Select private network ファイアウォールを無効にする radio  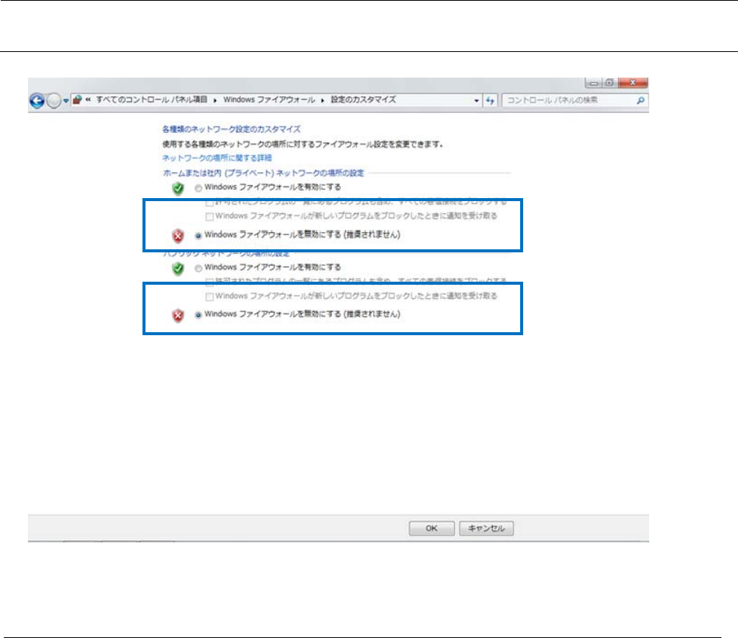(x=198, y=236)
